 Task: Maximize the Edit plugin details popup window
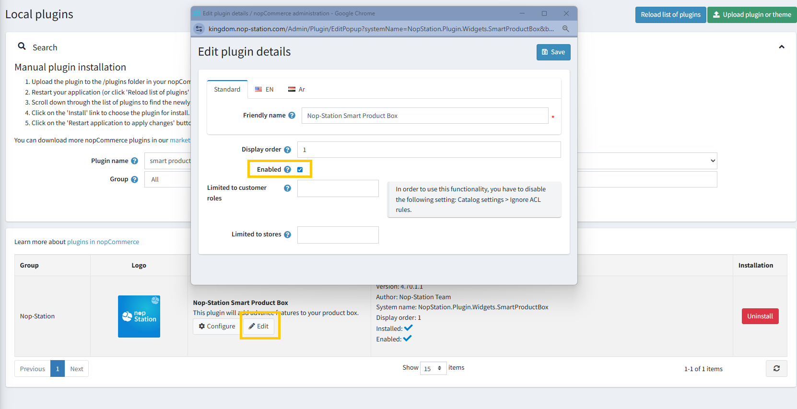pos(544,13)
